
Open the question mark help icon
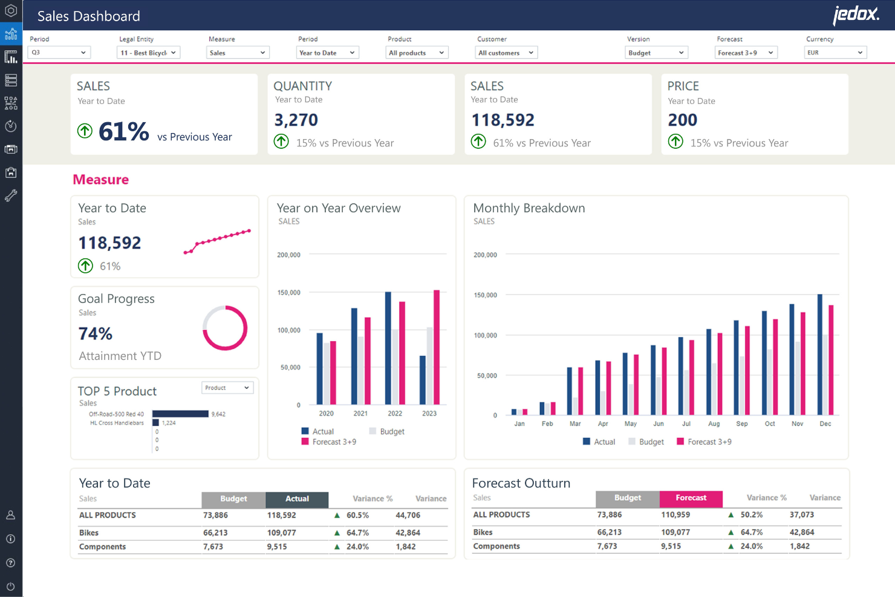tap(11, 563)
